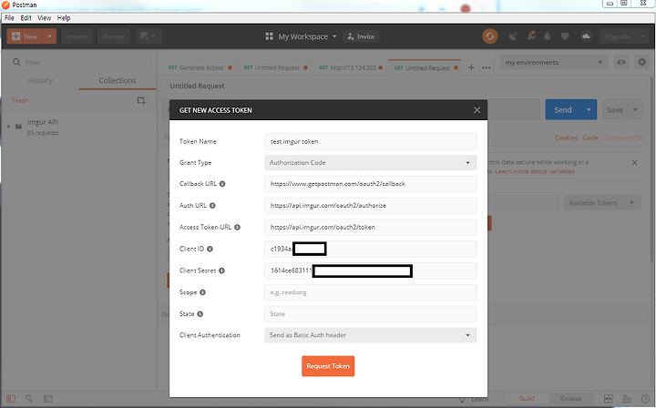Click the sync status icon in header
The width and height of the screenshot is (656, 408).
pyautogui.click(x=490, y=36)
